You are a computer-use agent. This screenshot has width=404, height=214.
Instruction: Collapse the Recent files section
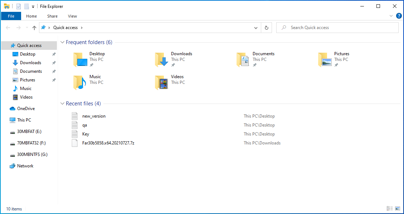pyautogui.click(x=63, y=104)
